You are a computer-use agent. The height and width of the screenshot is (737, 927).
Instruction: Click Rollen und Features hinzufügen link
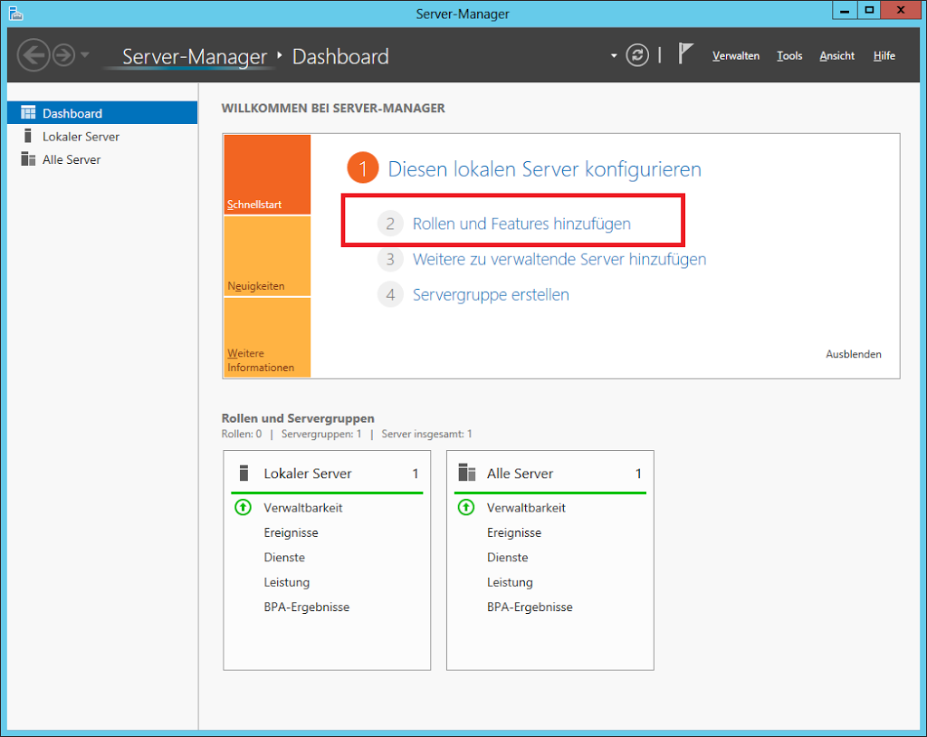[521, 224]
